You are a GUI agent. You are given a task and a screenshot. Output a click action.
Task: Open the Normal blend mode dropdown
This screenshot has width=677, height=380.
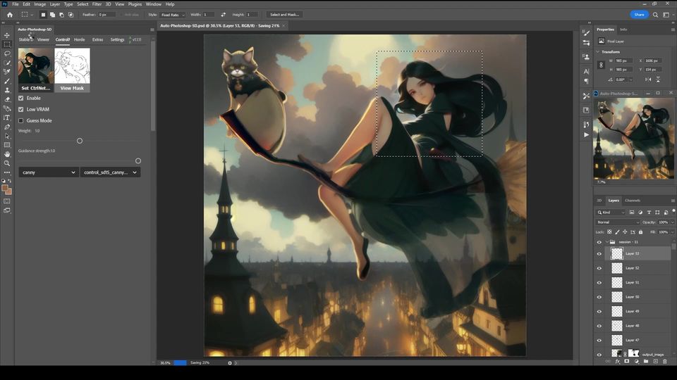click(618, 222)
